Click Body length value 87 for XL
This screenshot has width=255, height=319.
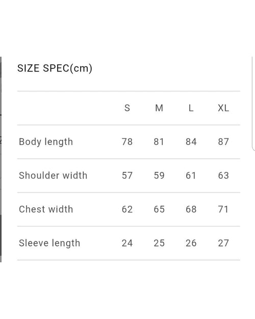[x=223, y=142]
